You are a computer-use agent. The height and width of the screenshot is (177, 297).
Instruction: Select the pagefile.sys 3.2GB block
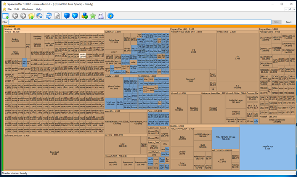click(x=267, y=148)
